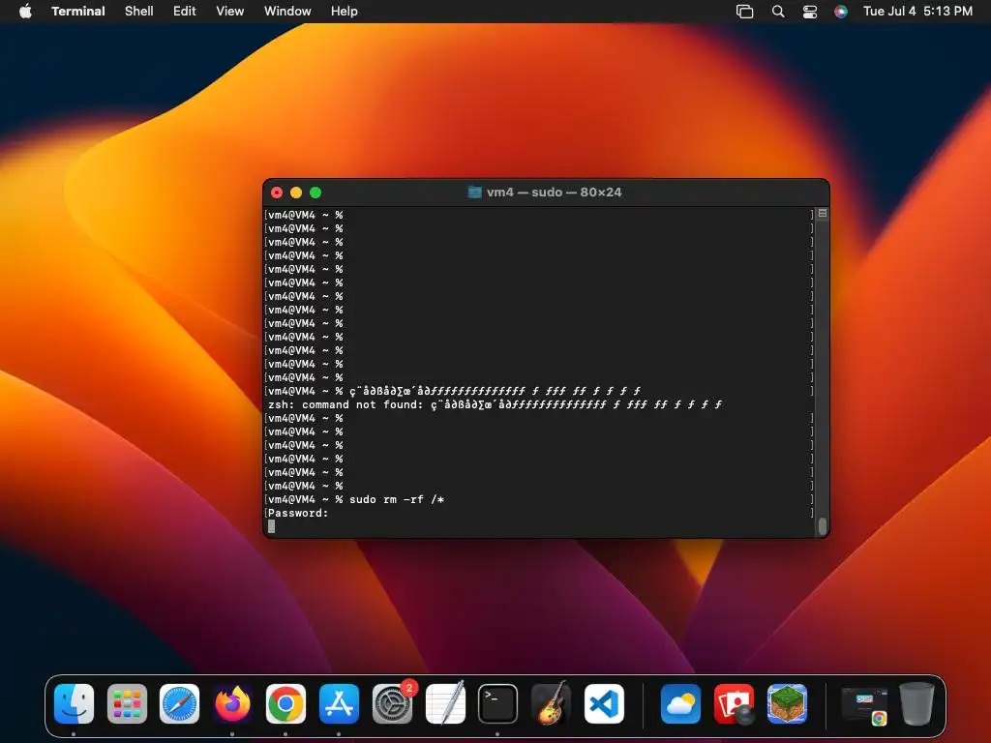Click the 'zsh: command not found' line
Viewport: 991px width, 743px height.
pos(495,404)
